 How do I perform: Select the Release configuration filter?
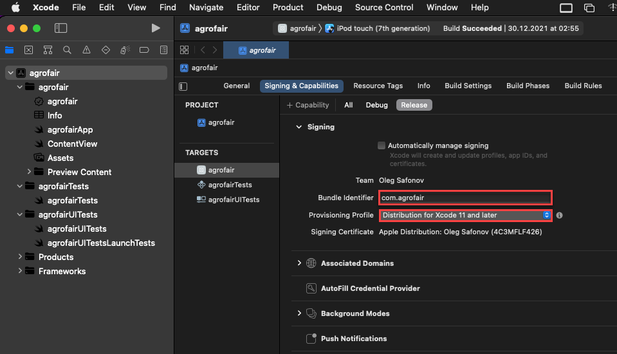(x=414, y=105)
